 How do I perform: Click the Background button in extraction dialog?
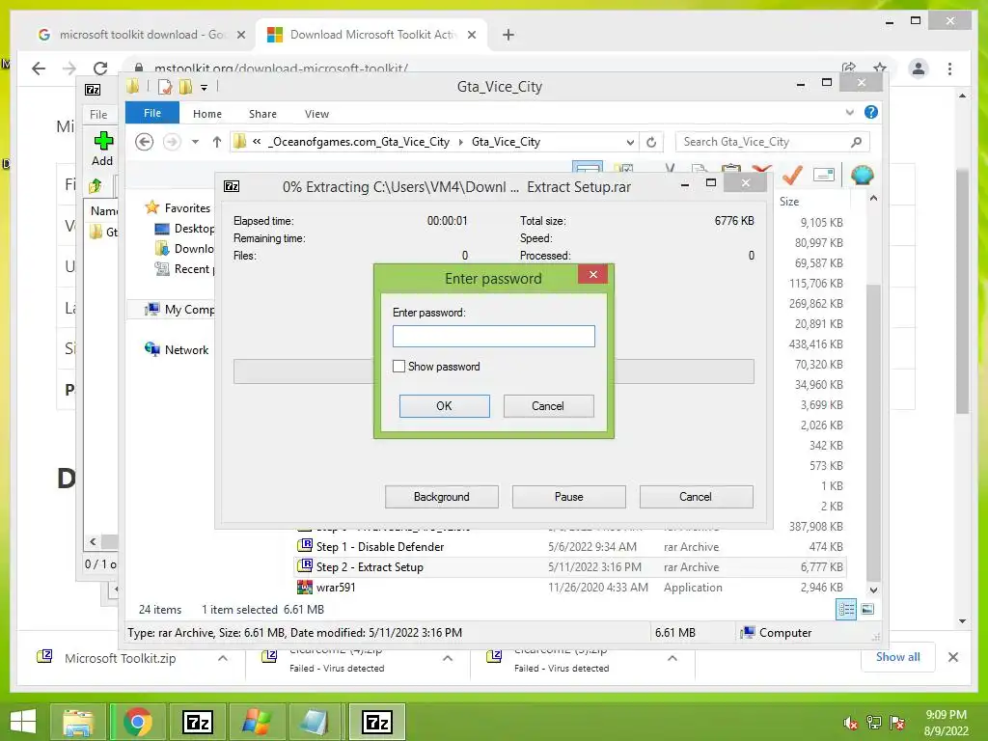coord(442,497)
